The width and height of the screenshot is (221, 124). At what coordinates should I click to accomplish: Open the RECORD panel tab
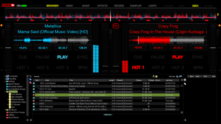[119, 6]
